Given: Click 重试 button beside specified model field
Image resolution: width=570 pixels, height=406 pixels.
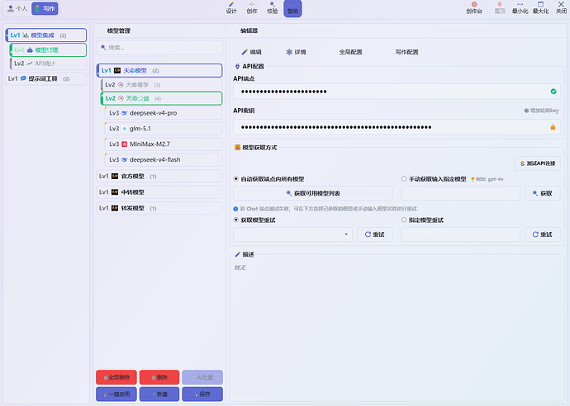Looking at the screenshot, I should (543, 234).
